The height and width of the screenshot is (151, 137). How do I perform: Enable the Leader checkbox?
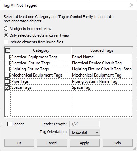click(10, 124)
